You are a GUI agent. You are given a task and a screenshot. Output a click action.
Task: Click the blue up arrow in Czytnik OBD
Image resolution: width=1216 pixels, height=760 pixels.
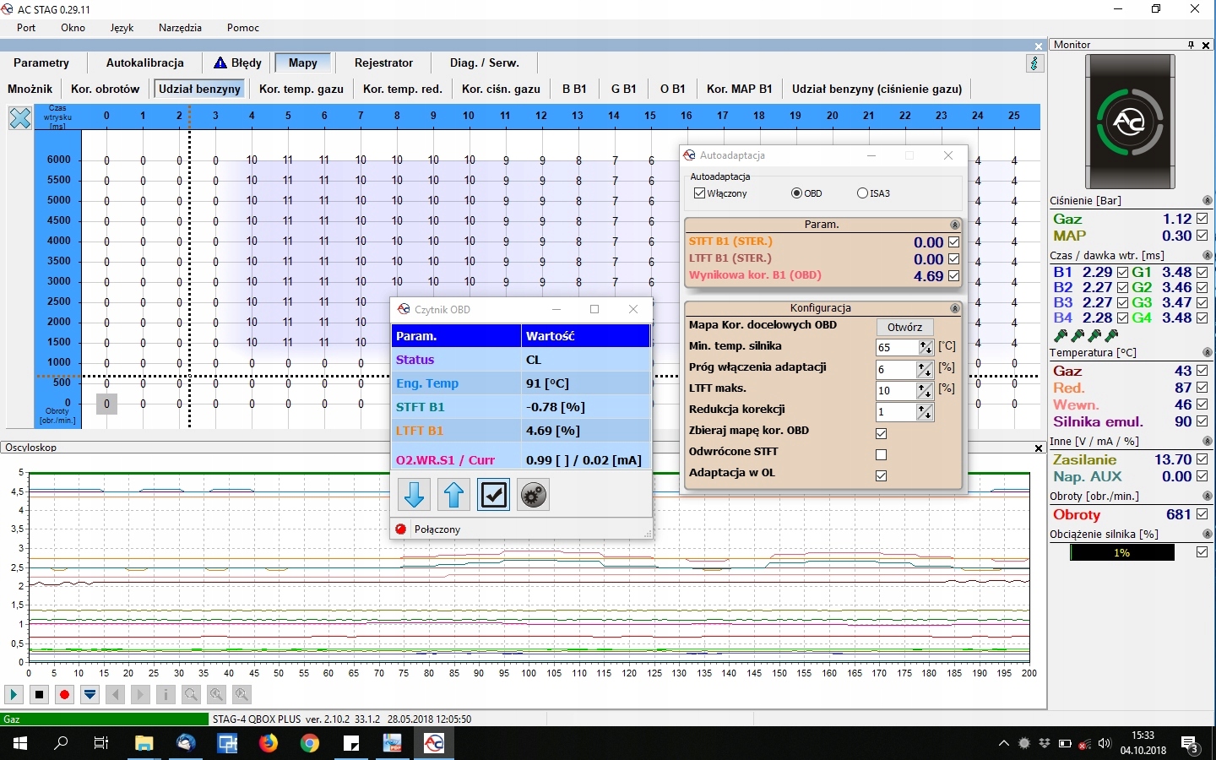(x=453, y=495)
